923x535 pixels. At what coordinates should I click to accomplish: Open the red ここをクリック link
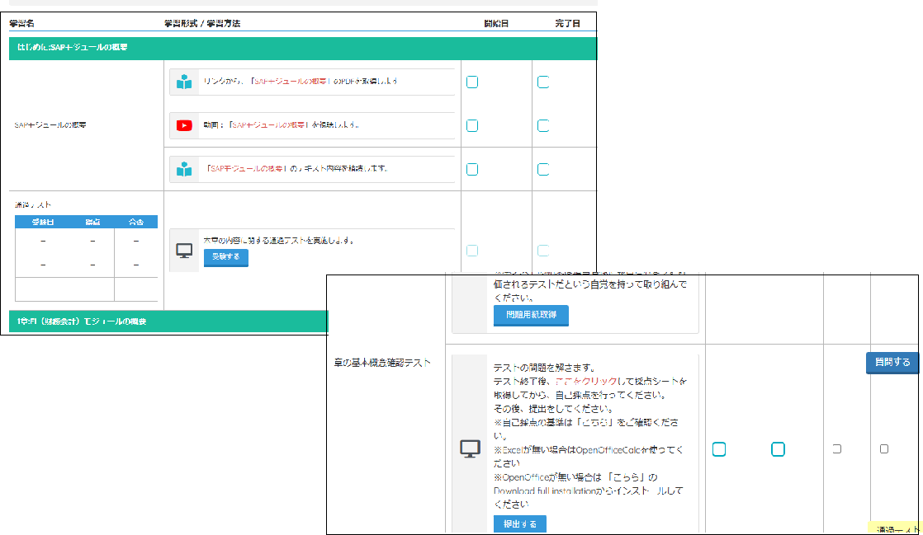pyautogui.click(x=585, y=382)
